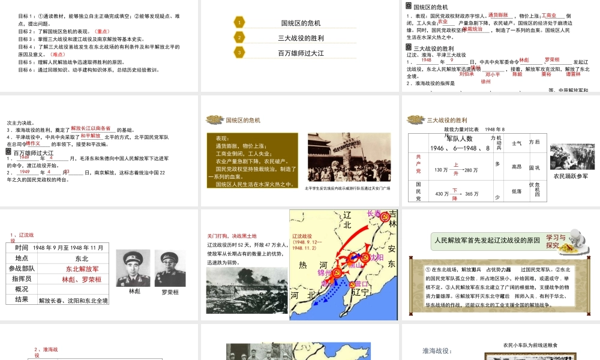
Task: Click the line starting 目标5 about 迅速取得胜利的原因
Action: click(x=71, y=62)
